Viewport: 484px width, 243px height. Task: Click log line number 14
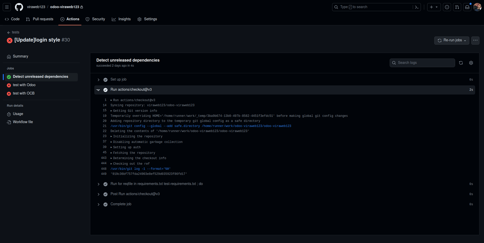pos(104,105)
